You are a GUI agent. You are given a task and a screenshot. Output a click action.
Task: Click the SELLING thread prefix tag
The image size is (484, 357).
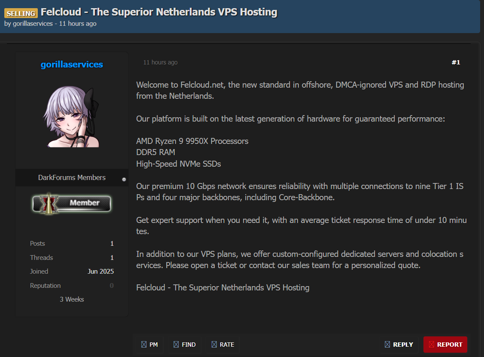[x=21, y=13]
